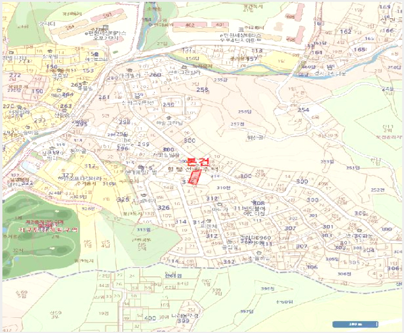This screenshot has height=333, width=404.
Task: Click the red '지구단위계획구역' label
Action: coord(48,230)
